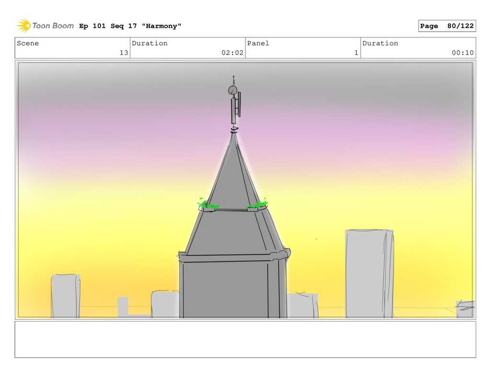Click the Page 80/122 indicator box
The image size is (491, 380).
pos(446,26)
